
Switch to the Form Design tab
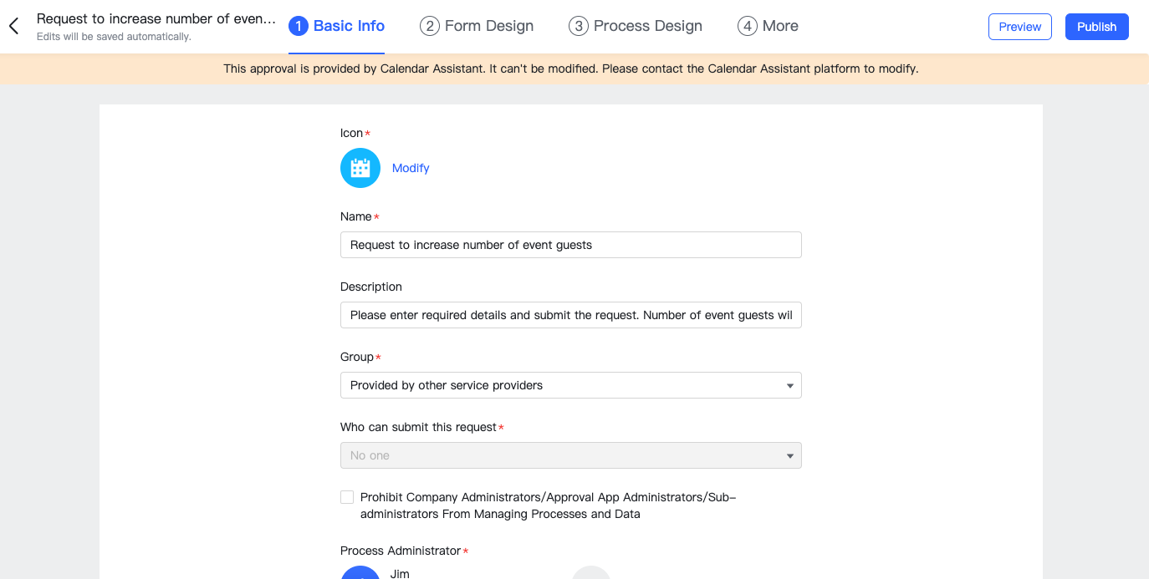(488, 26)
